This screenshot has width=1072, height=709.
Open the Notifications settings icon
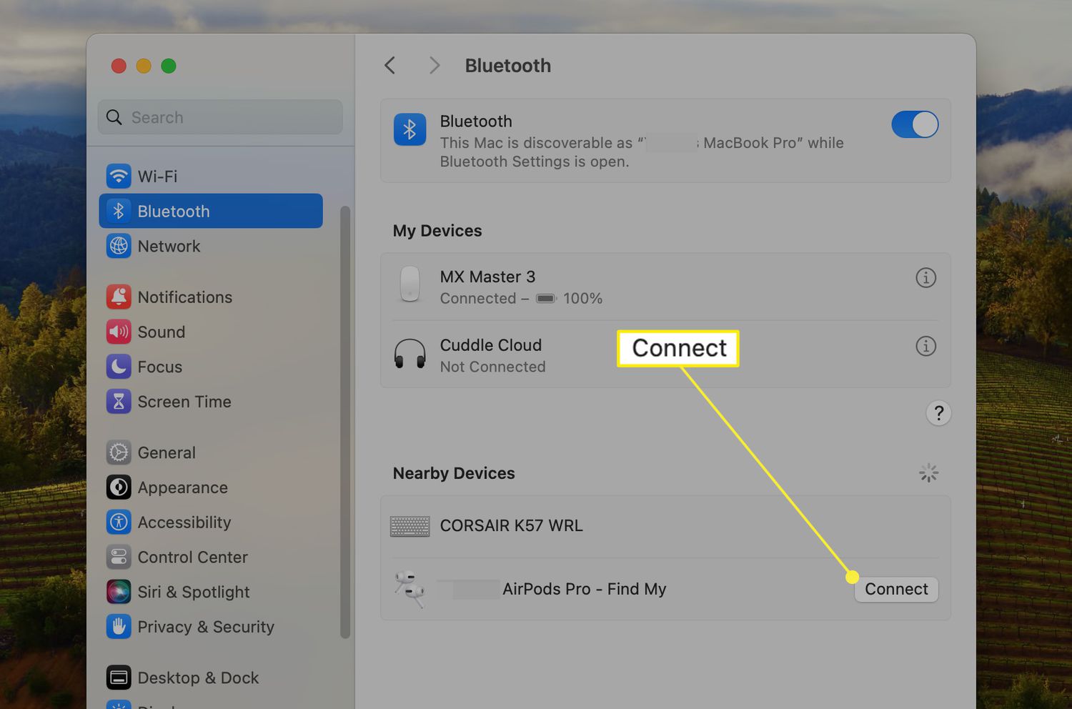click(119, 297)
